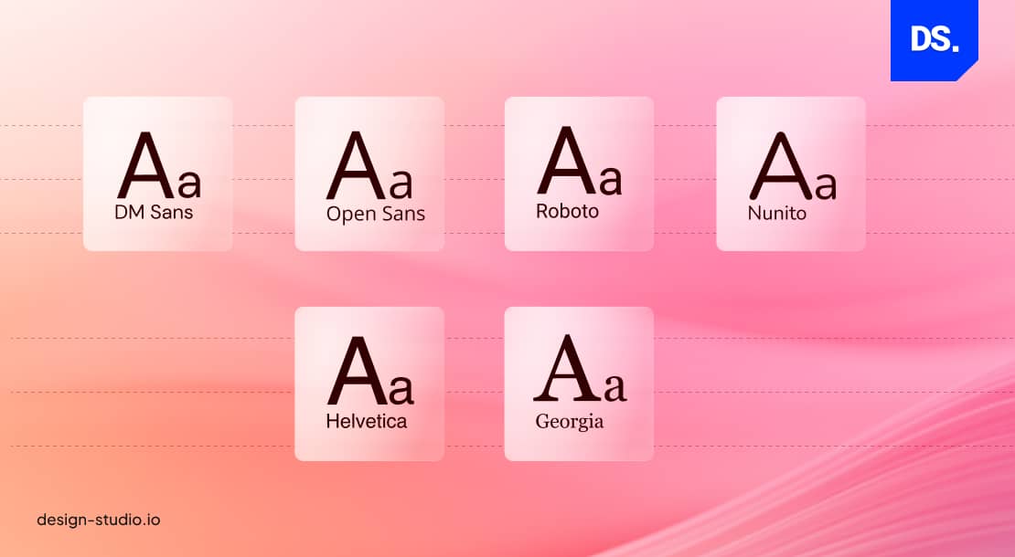
Task: Click the Aa sample above Roboto
Action: click(580, 161)
